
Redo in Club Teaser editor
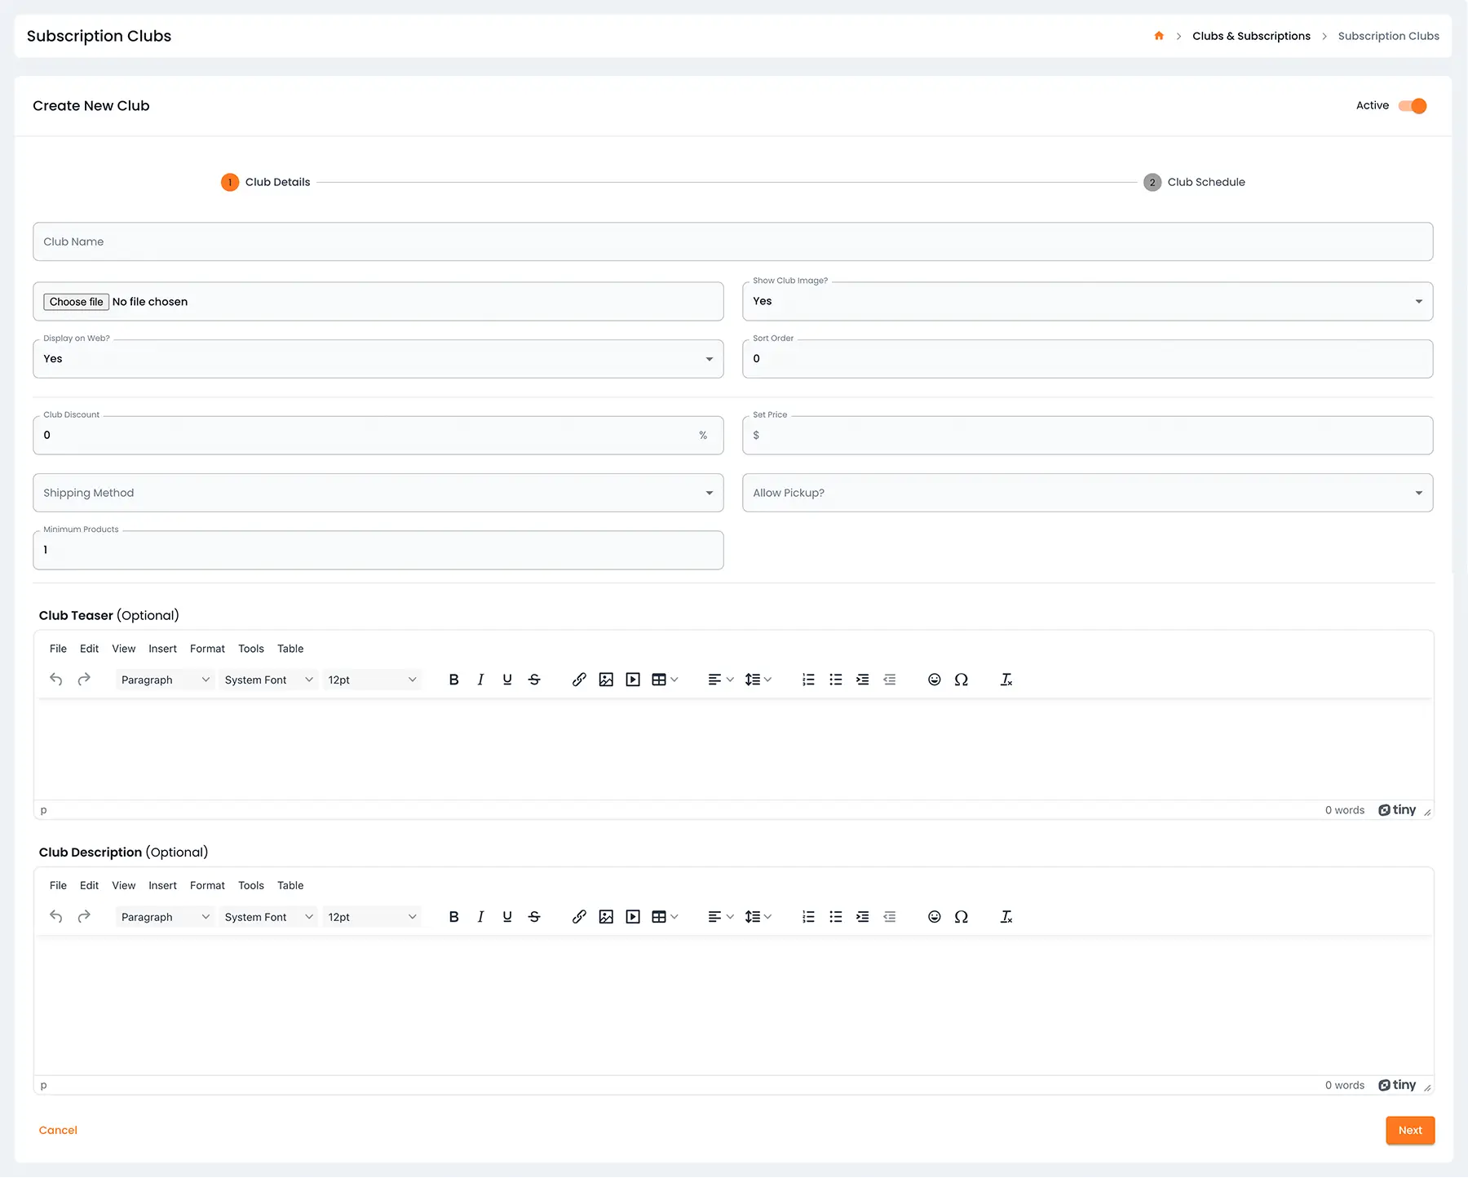tap(83, 680)
